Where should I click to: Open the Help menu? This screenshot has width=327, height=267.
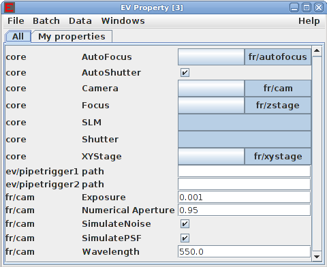click(x=309, y=21)
